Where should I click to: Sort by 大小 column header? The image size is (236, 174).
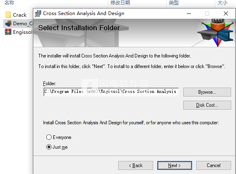click(223, 2)
